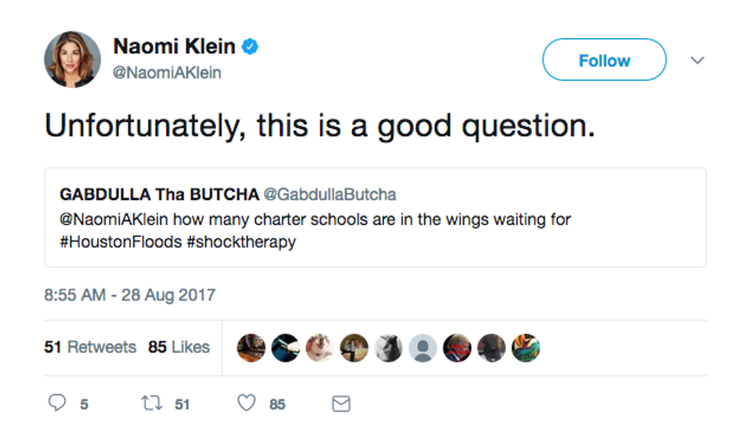This screenshot has height=440, width=748.
Task: Like the tweet with heart icon
Action: pyautogui.click(x=246, y=403)
